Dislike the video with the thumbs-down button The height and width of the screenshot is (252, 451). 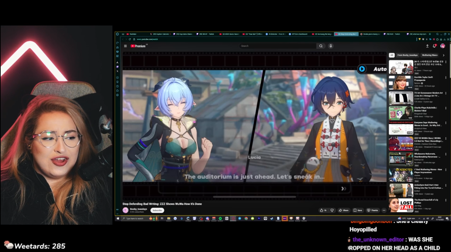coord(332,210)
